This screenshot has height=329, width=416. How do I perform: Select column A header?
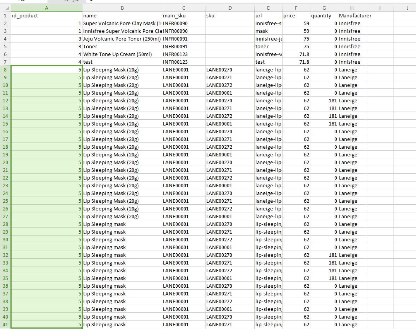click(46, 8)
